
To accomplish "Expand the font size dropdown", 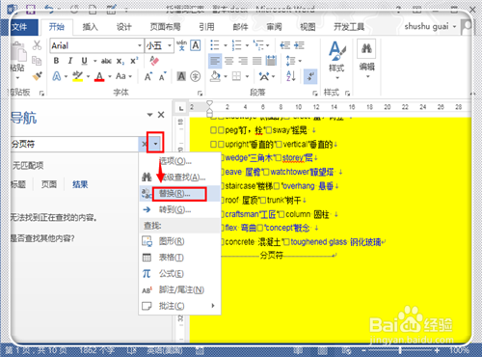I will pyautogui.click(x=170, y=45).
